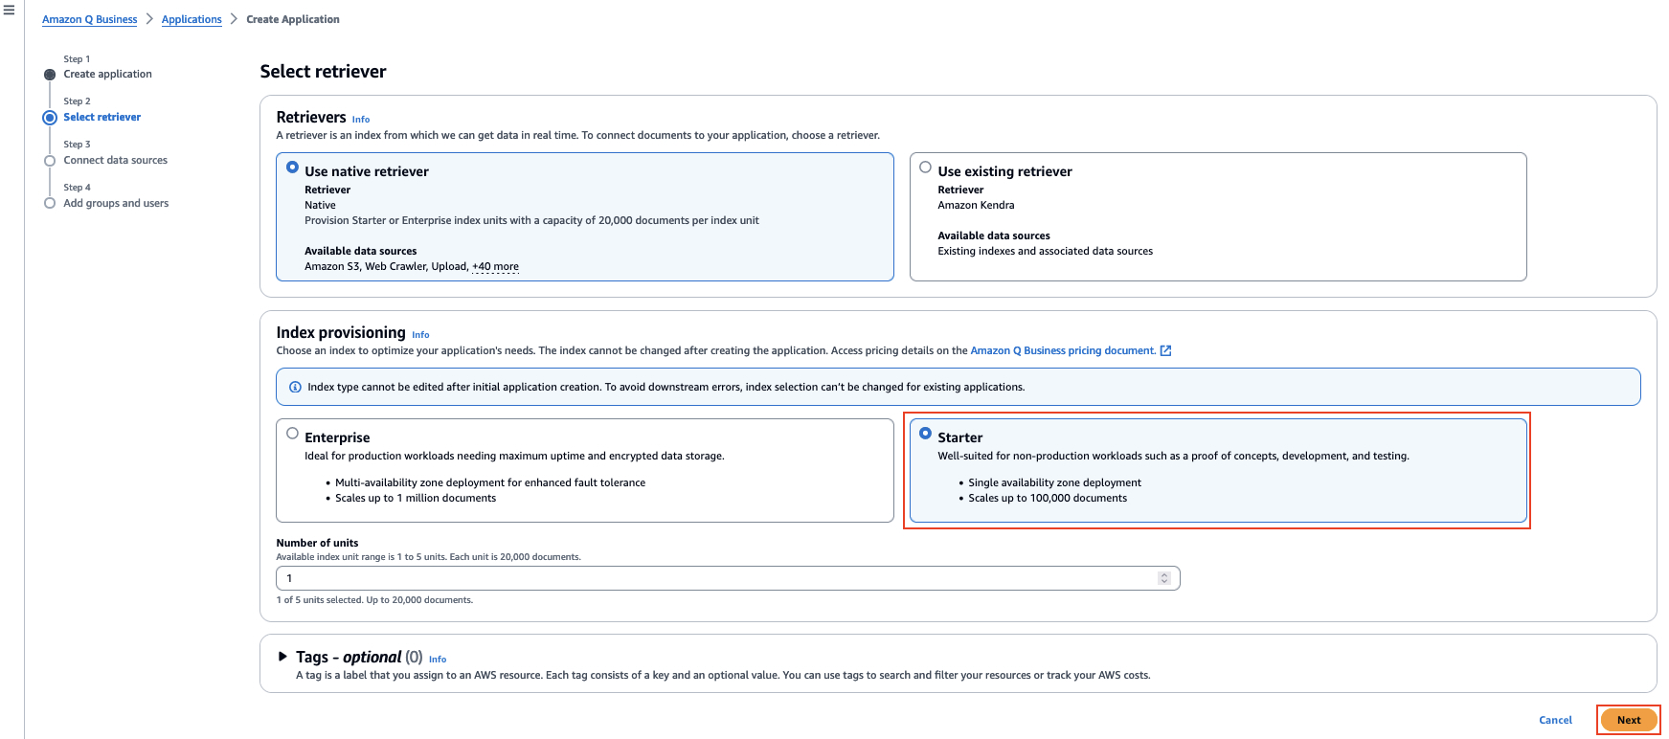Click "Index type cannot be edited" alert text
This screenshot has width=1669, height=739.
pos(665,387)
